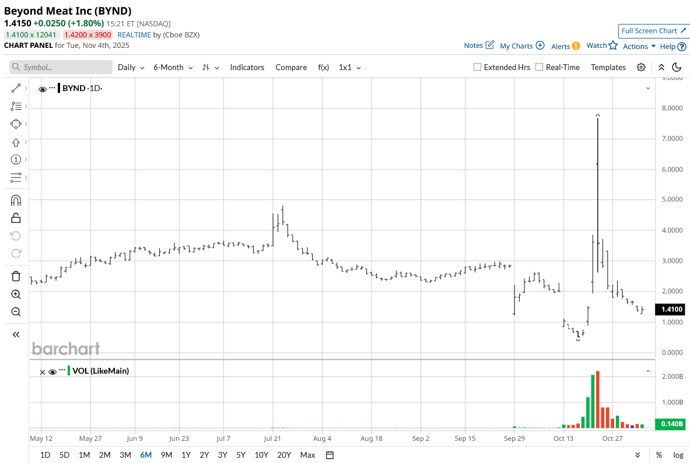690x463 pixels.
Task: Remove the VOL indicator with X
Action: (x=42, y=372)
